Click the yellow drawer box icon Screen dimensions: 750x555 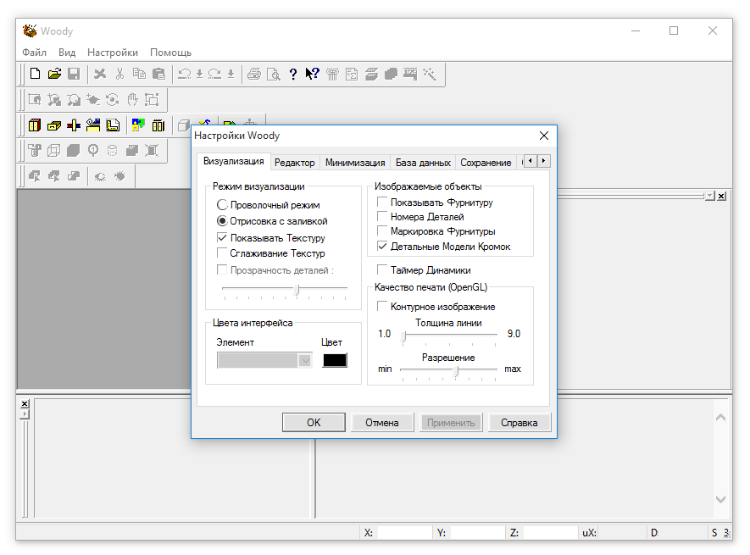pos(54,125)
